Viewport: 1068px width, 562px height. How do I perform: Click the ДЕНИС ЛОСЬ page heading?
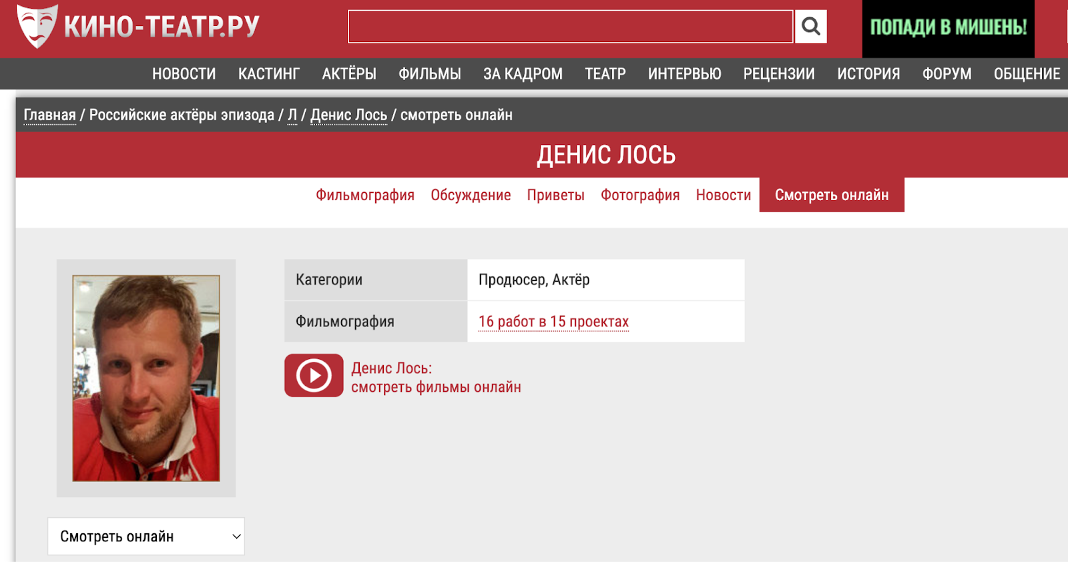pyautogui.click(x=607, y=155)
